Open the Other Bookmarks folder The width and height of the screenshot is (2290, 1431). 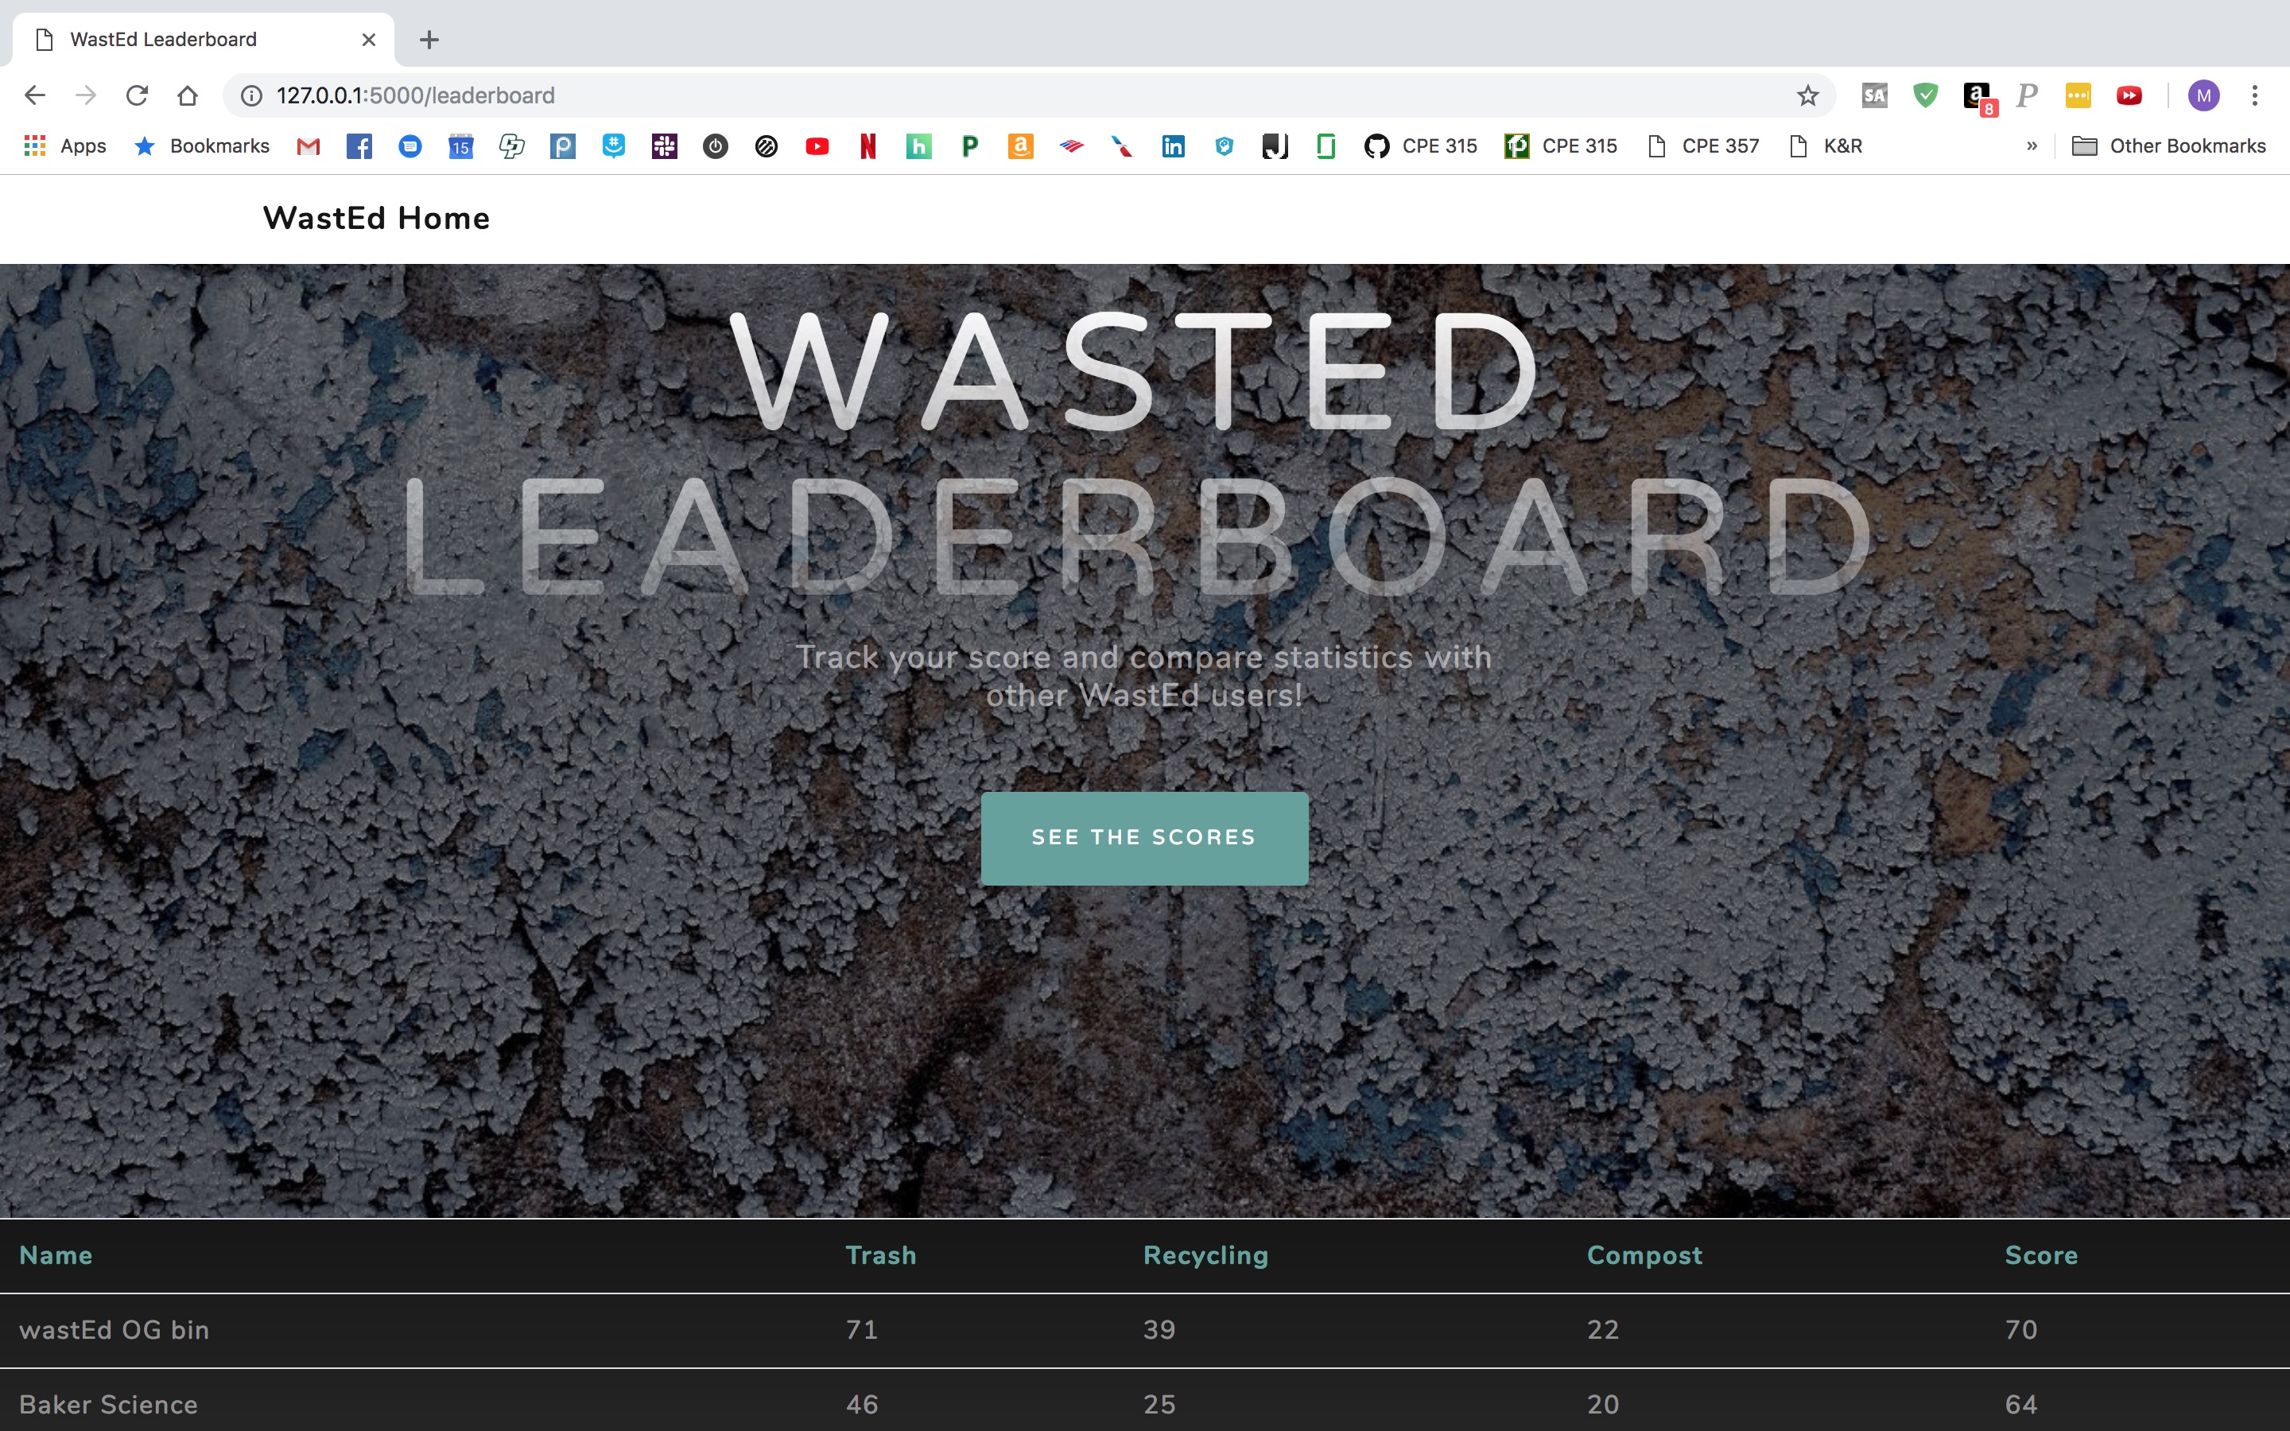pos(2169,145)
